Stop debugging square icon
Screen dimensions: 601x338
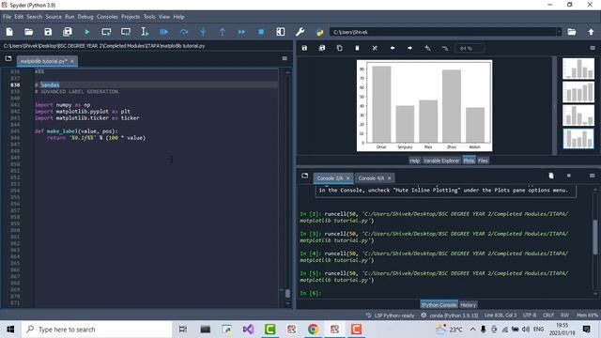(x=261, y=32)
